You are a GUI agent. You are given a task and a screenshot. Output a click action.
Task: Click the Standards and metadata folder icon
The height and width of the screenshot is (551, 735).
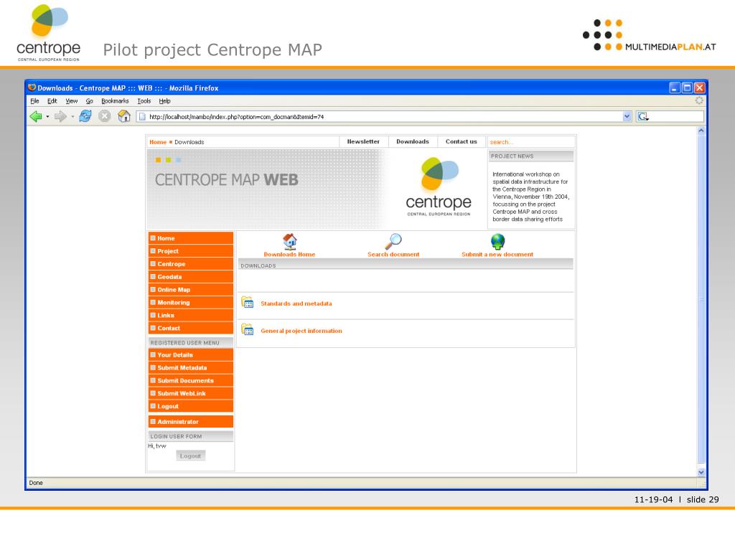click(x=248, y=303)
